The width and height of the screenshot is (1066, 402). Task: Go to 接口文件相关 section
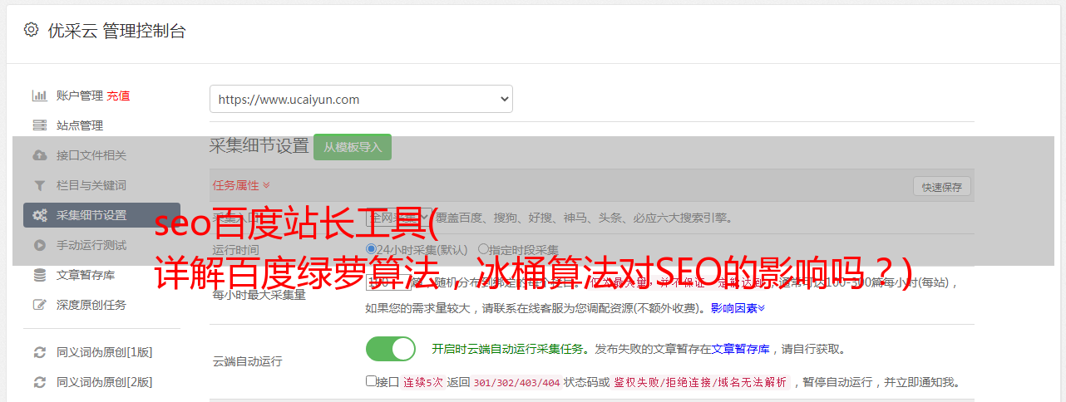(91, 155)
